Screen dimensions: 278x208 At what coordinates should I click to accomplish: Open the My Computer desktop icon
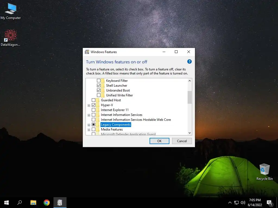11,11
